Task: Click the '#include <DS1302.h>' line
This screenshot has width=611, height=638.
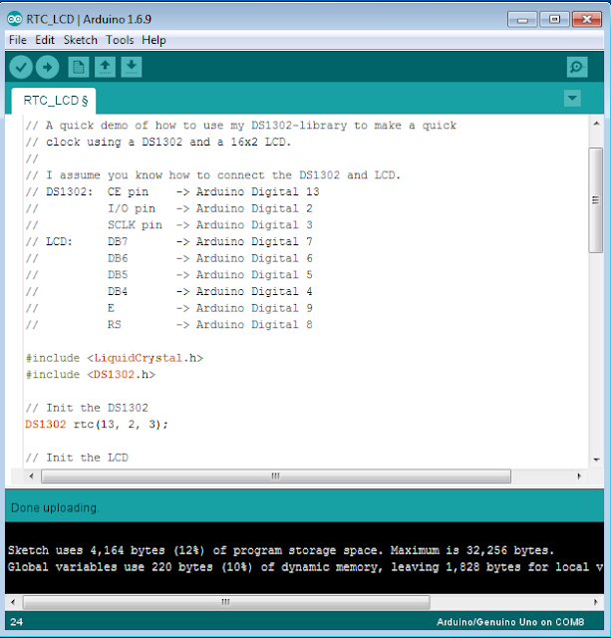Action: (91, 375)
